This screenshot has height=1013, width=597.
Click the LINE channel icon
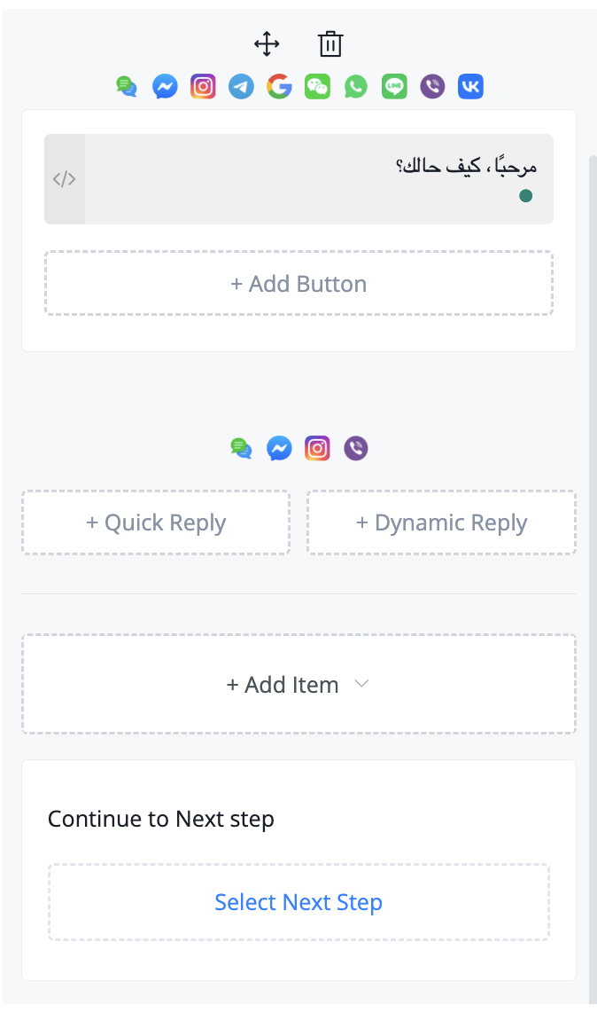pos(394,87)
